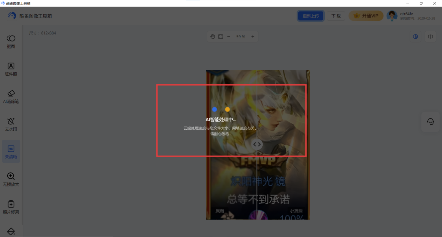442x237 pixels.
Task: Activate the hand pan tool
Action: point(212,37)
